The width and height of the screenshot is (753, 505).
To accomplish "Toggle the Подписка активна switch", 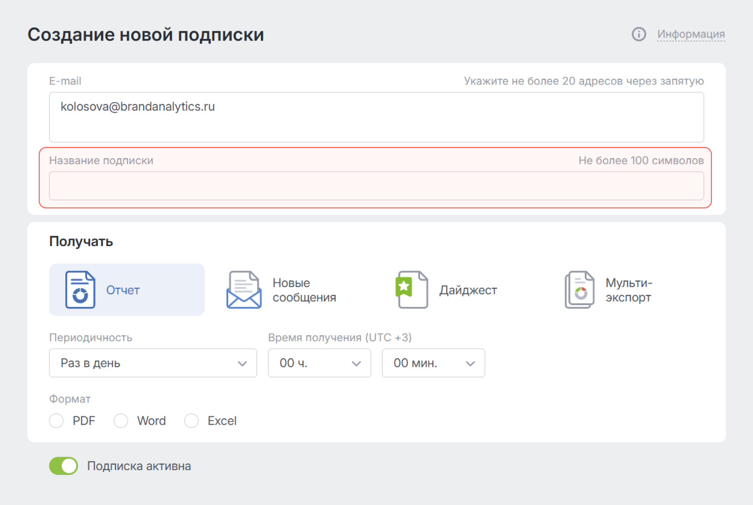I will tap(64, 466).
